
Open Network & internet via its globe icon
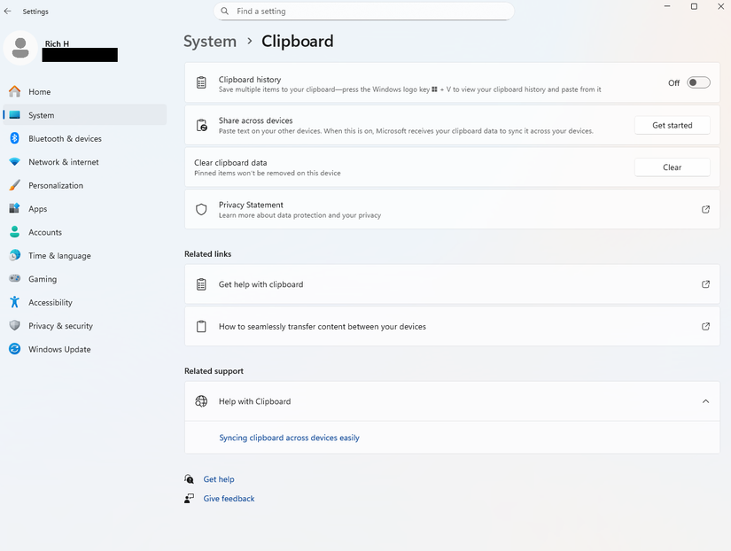click(x=15, y=161)
